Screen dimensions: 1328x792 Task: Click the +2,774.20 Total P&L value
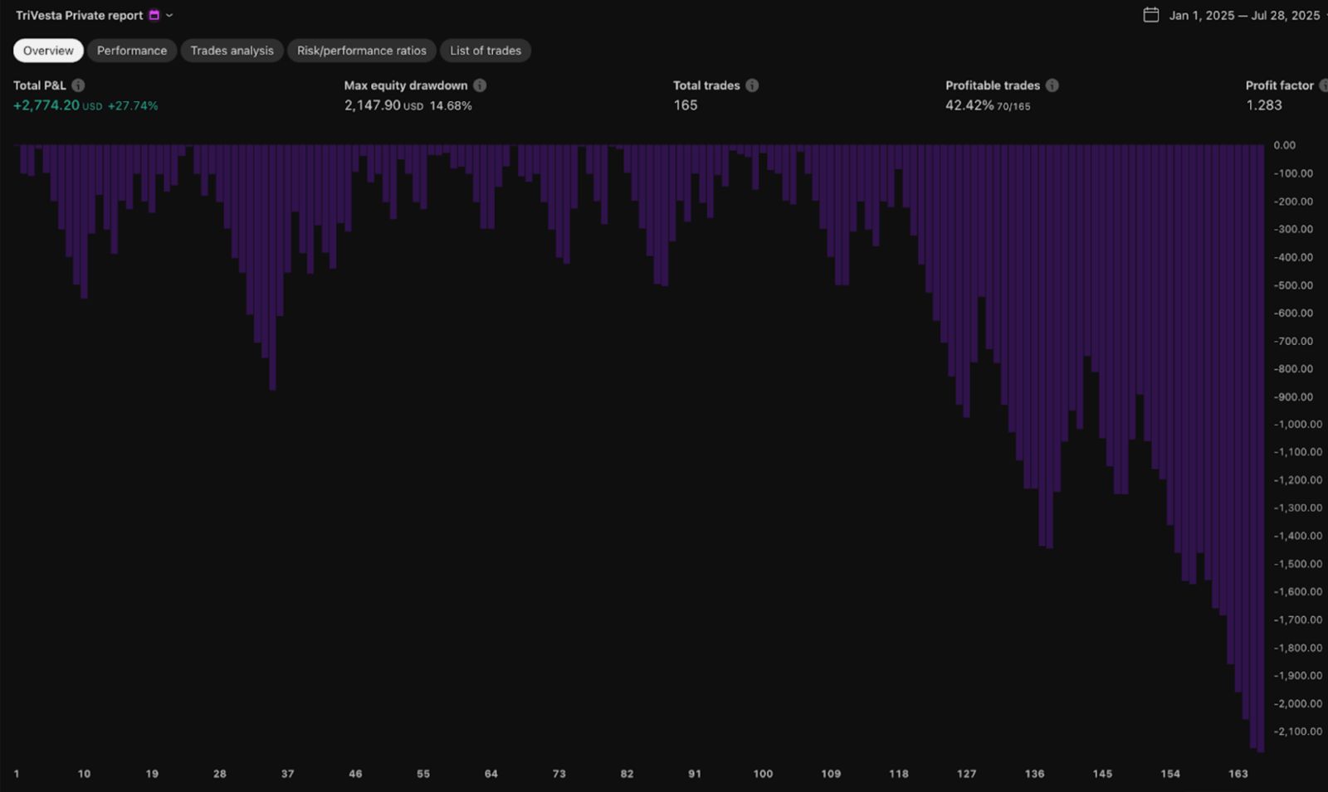point(46,105)
